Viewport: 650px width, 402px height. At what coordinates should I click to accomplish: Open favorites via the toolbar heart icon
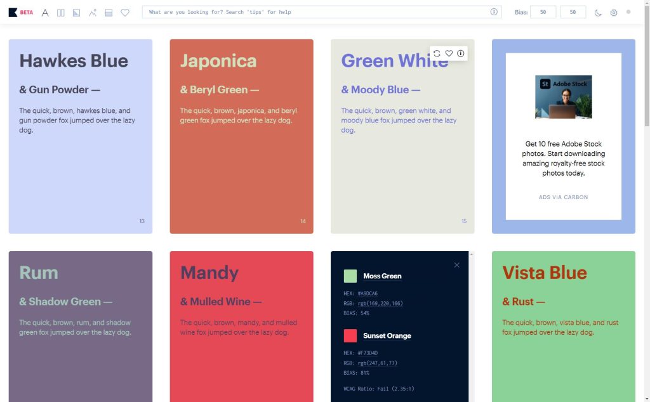click(x=125, y=13)
